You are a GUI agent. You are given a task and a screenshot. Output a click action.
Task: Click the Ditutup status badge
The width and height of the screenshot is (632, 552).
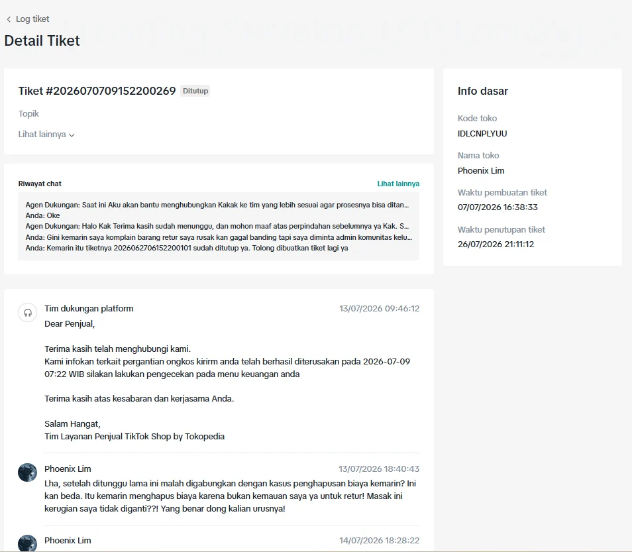pos(195,91)
